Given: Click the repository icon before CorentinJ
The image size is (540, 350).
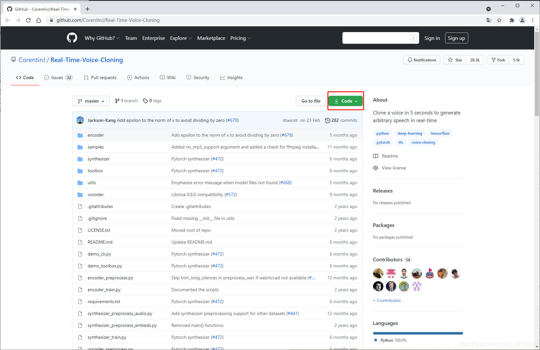Looking at the screenshot, I should (x=14, y=59).
